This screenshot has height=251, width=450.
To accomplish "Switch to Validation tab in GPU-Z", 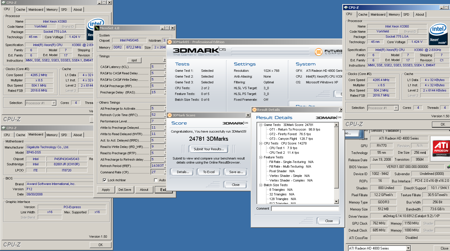I will click(392, 131).
